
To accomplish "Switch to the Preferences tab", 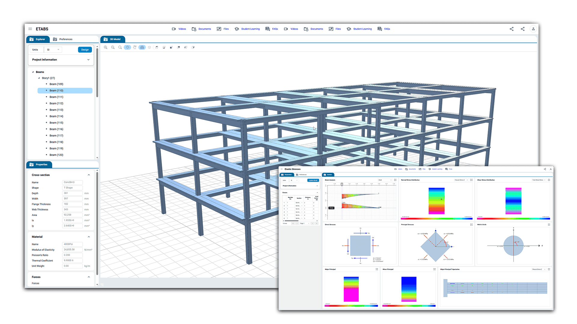I will pos(63,39).
